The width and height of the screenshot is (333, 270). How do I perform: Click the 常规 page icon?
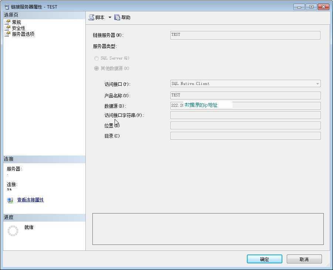(7, 22)
